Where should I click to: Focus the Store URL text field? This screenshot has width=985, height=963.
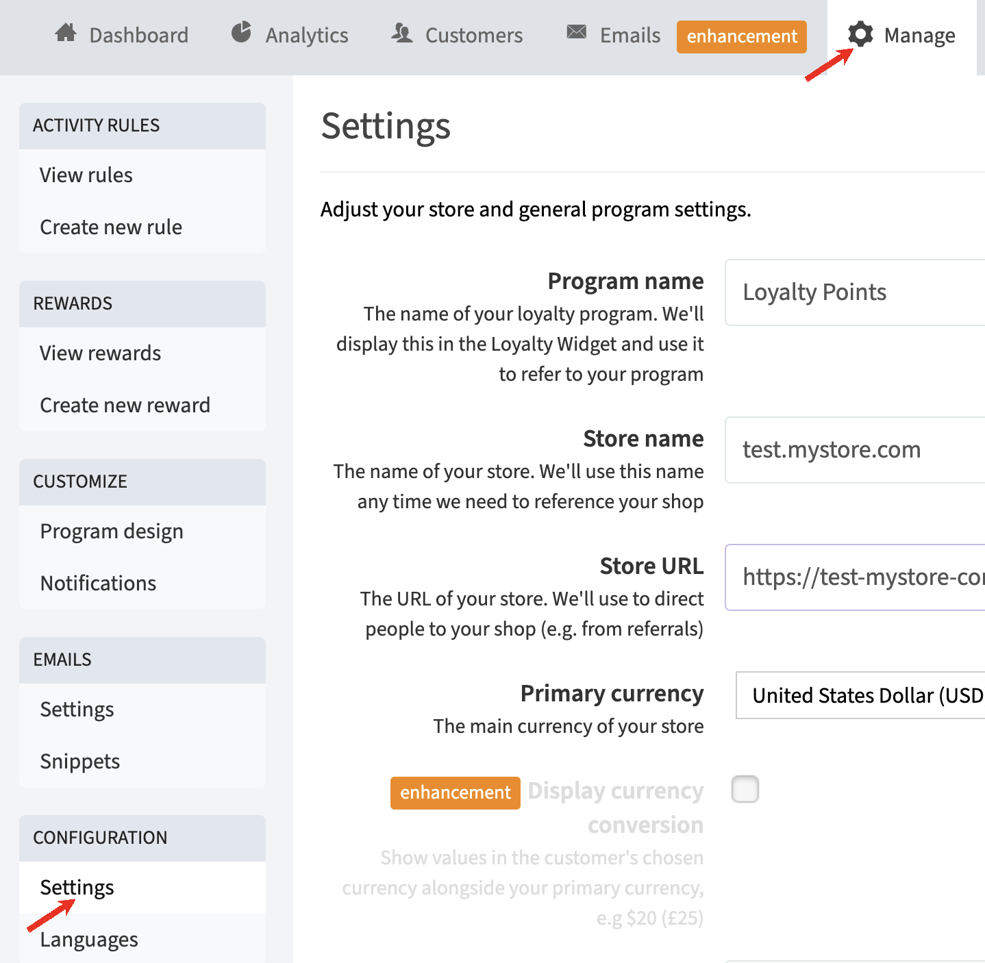(x=855, y=577)
